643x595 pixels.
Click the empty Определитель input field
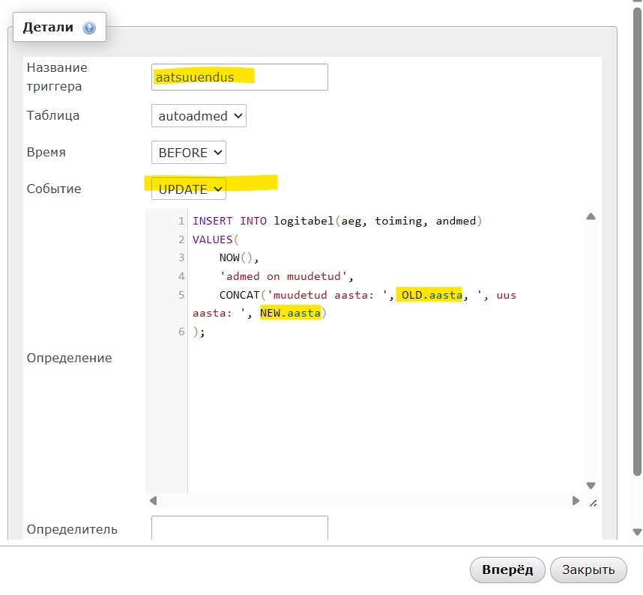click(x=240, y=528)
